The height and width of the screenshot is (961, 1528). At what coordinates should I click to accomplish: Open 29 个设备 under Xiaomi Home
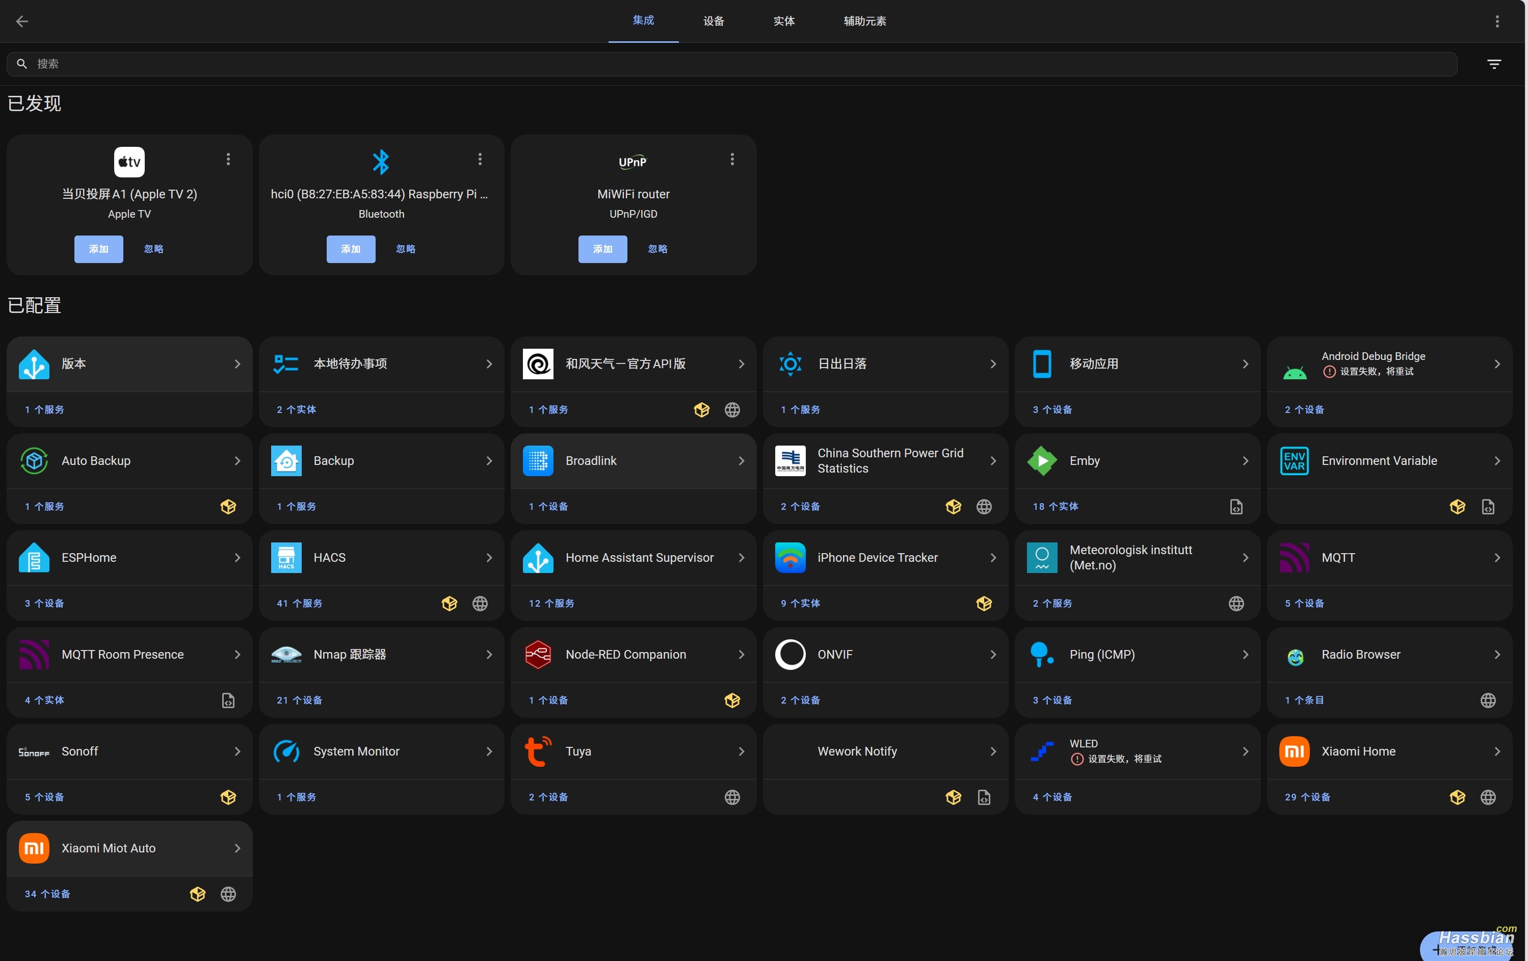1307,797
